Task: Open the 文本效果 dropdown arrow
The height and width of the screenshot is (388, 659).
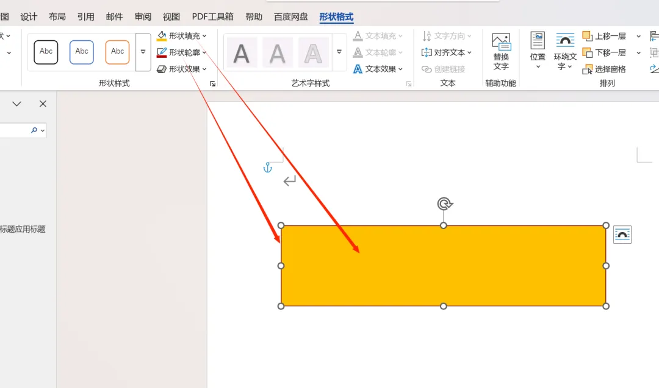Action: coord(400,69)
